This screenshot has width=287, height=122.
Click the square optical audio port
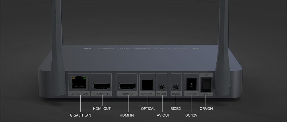(x=147, y=85)
